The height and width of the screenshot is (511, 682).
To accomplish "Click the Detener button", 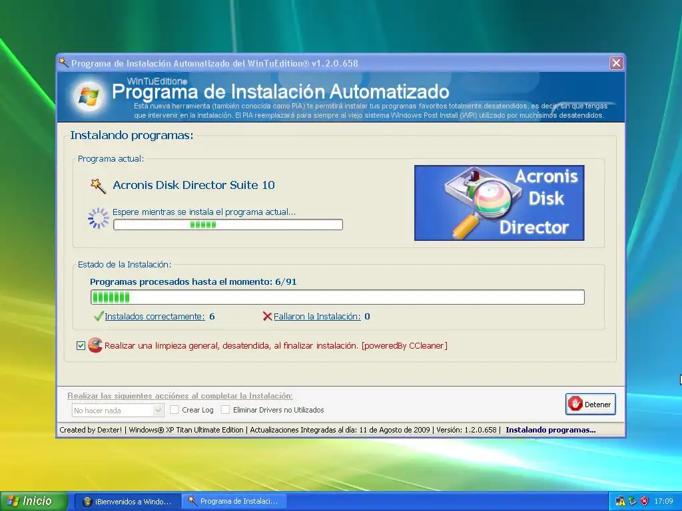I will [590, 404].
